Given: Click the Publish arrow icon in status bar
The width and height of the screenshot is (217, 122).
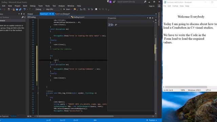Looking at the screenshot, I should click(147, 120).
